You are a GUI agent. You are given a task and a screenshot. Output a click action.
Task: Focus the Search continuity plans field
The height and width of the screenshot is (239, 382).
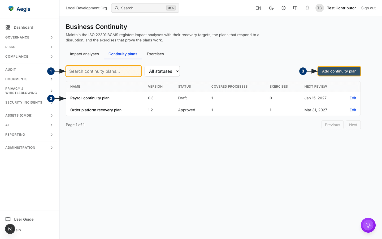[103, 71]
